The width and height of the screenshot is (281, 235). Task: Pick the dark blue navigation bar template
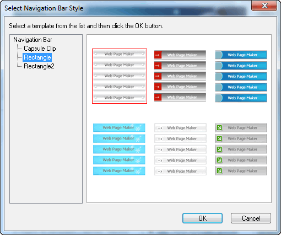pos(241,76)
